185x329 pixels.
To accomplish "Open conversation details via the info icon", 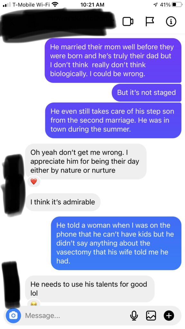I will point(171,22).
